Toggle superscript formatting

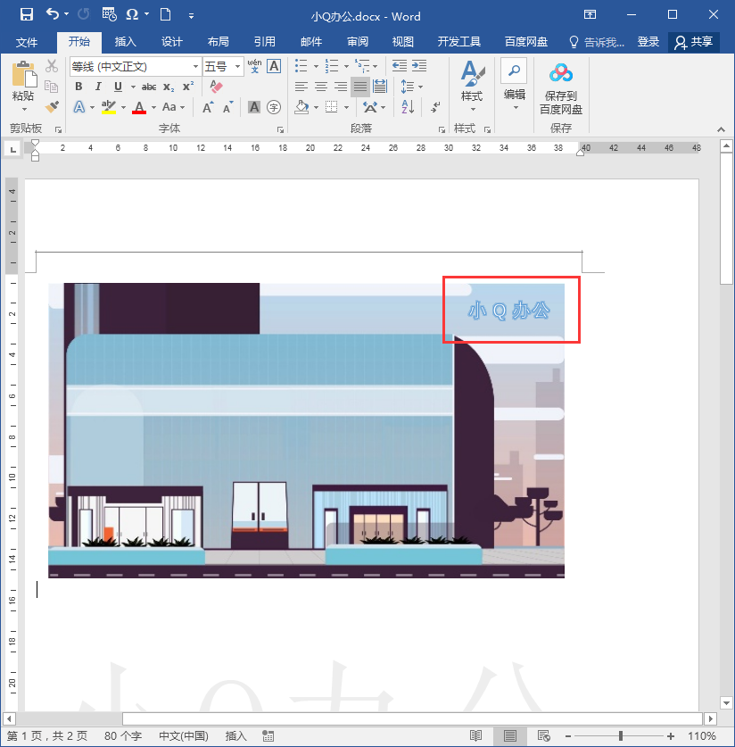(x=188, y=87)
